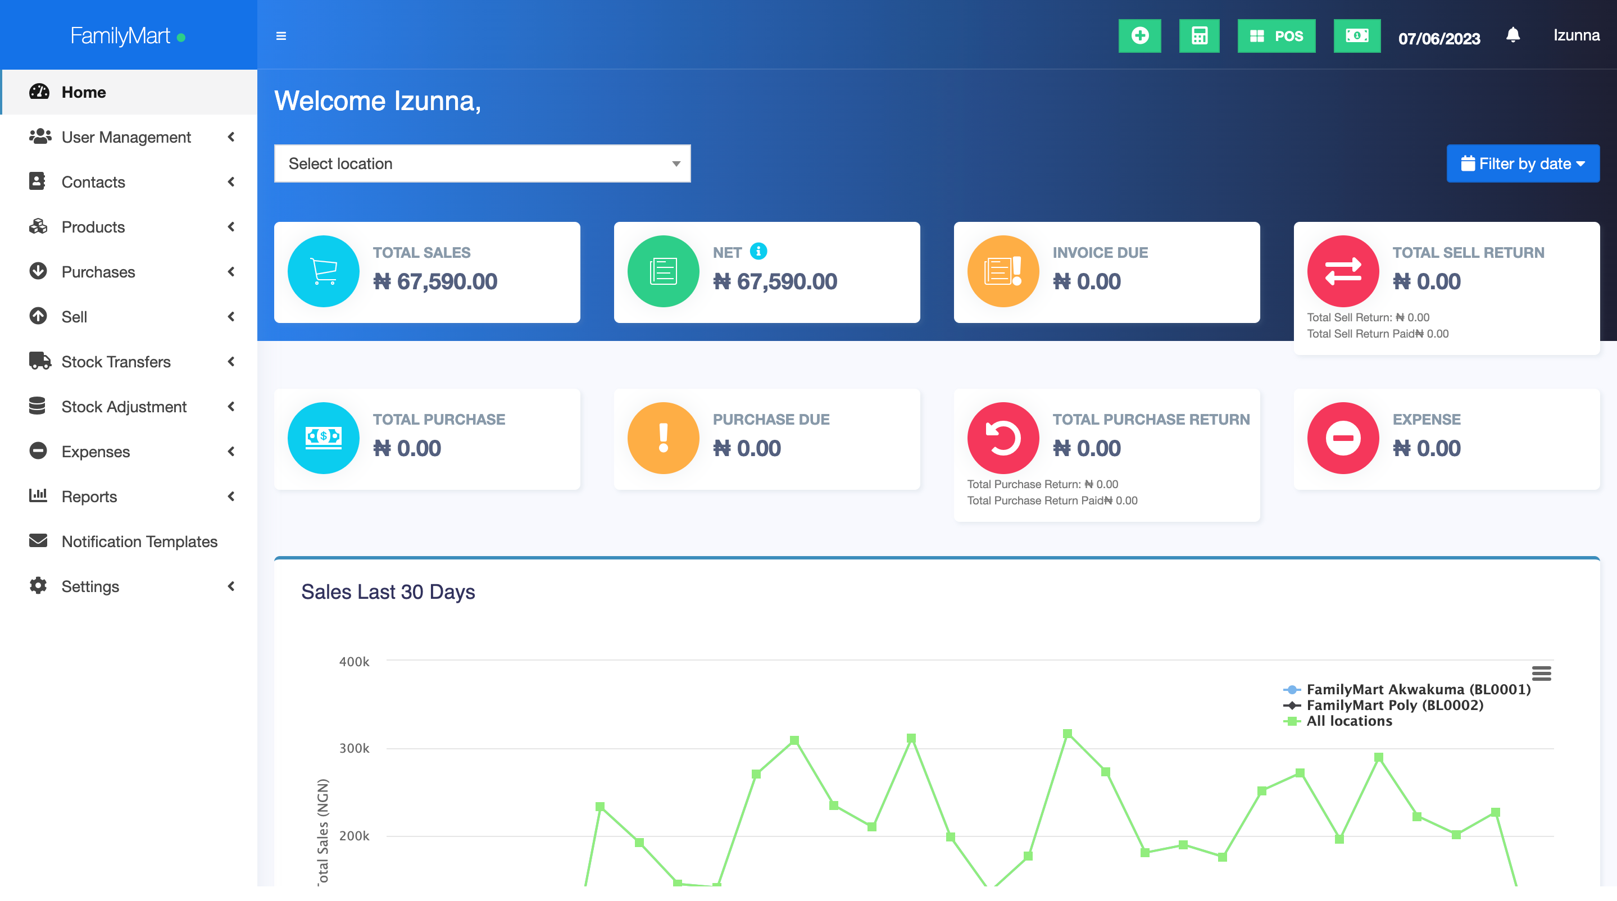
Task: Expand the Products chevron
Action: click(x=231, y=227)
